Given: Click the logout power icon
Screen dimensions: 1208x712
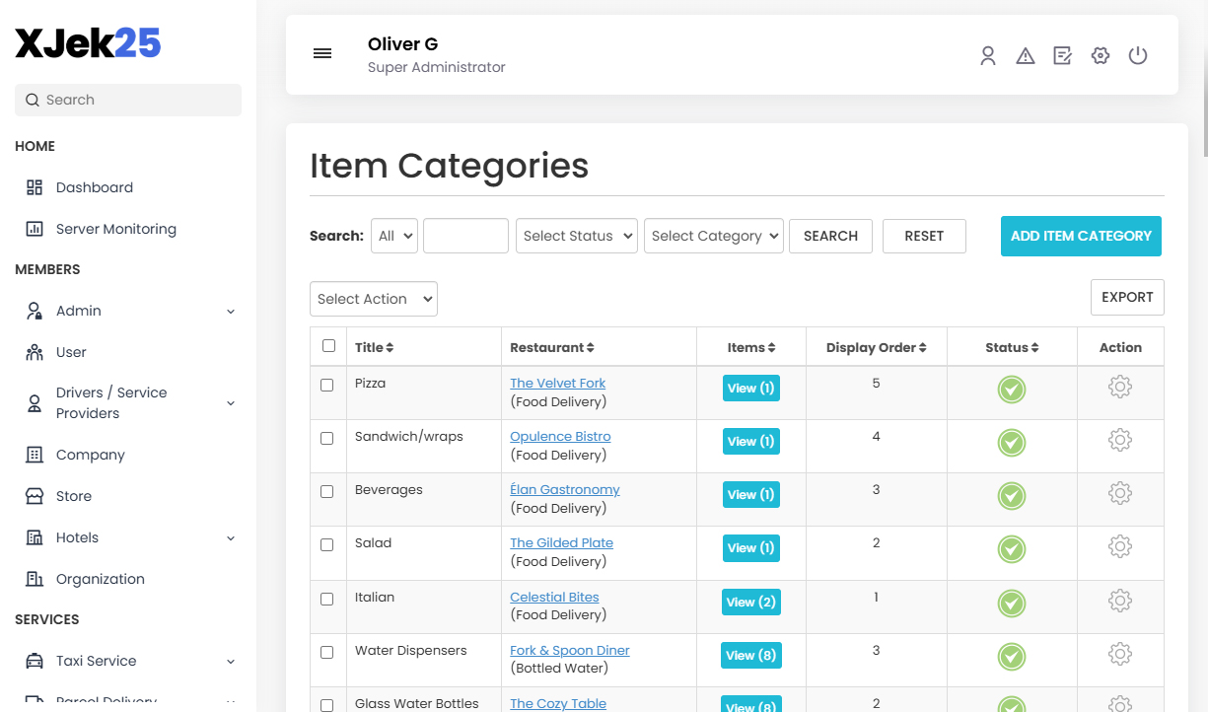Looking at the screenshot, I should 1137,55.
